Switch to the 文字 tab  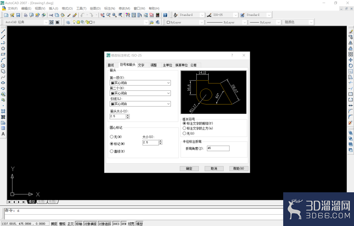(141, 65)
